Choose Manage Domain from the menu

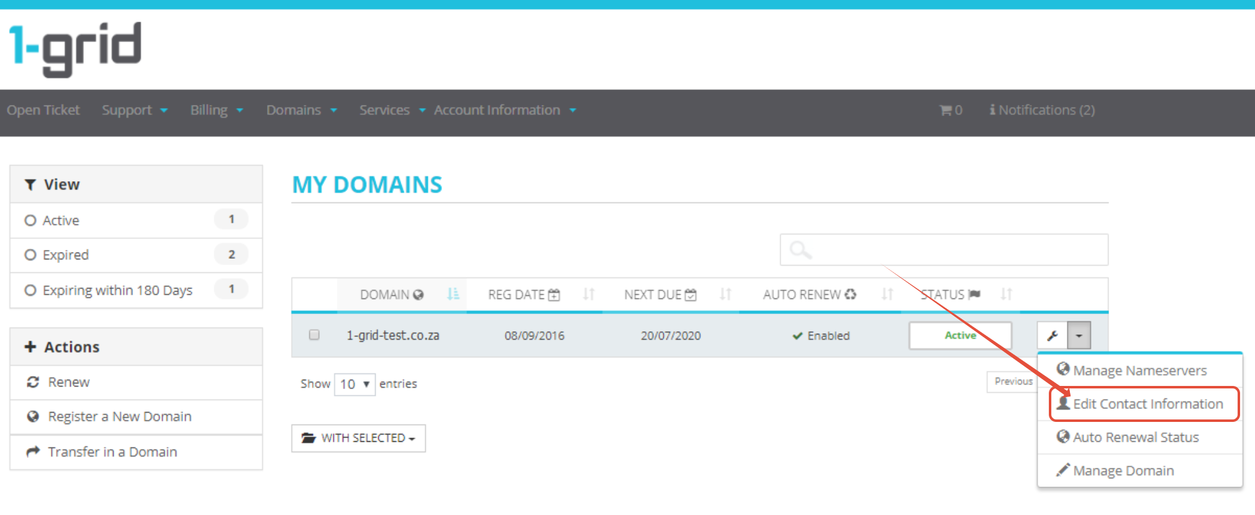[x=1140, y=471]
